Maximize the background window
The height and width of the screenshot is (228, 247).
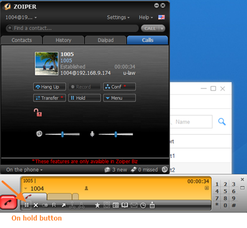[x=213, y=88]
